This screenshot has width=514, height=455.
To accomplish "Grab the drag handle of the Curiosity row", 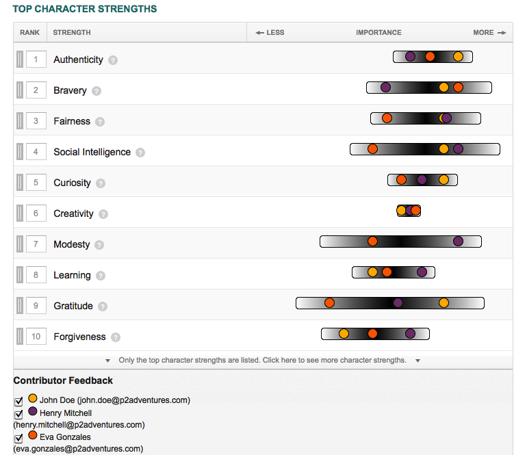I will coord(20,183).
